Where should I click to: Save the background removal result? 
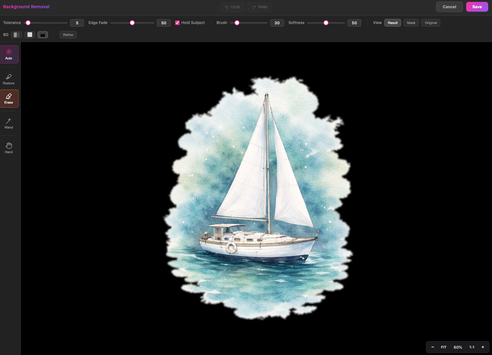coord(477,7)
